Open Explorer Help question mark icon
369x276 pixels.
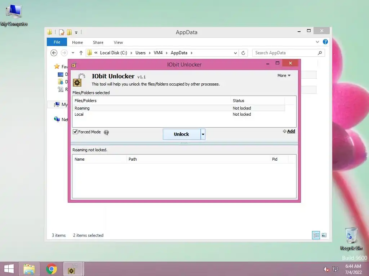325,42
